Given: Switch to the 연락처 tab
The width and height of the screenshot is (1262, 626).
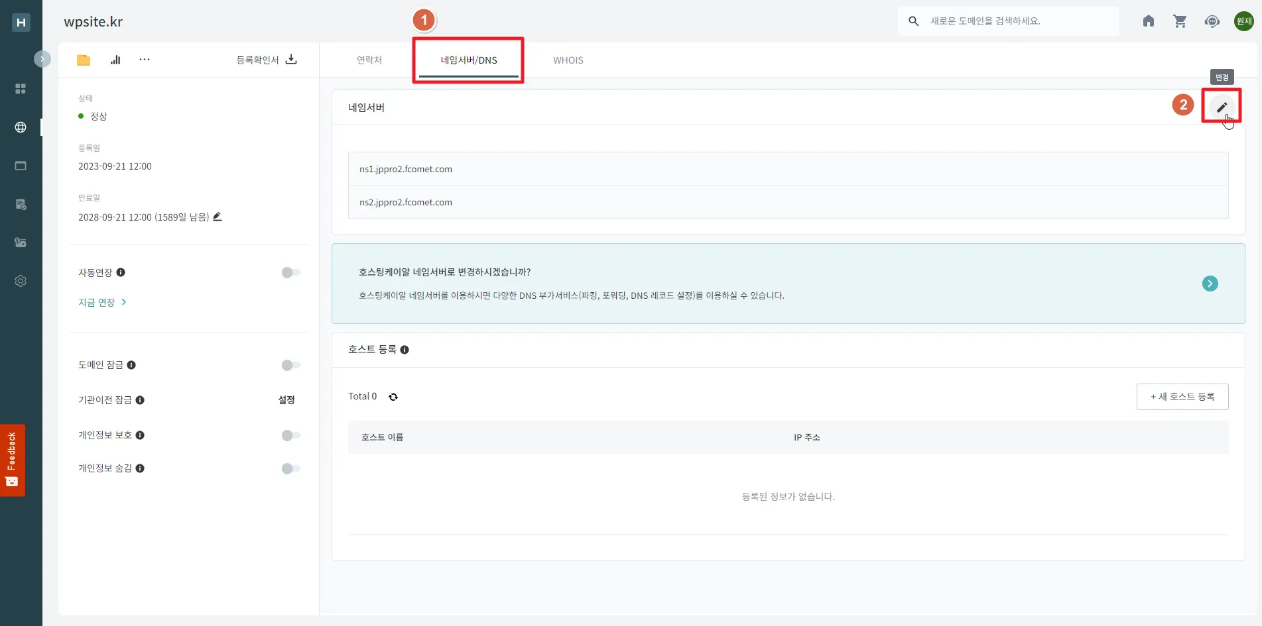Looking at the screenshot, I should click(x=369, y=60).
